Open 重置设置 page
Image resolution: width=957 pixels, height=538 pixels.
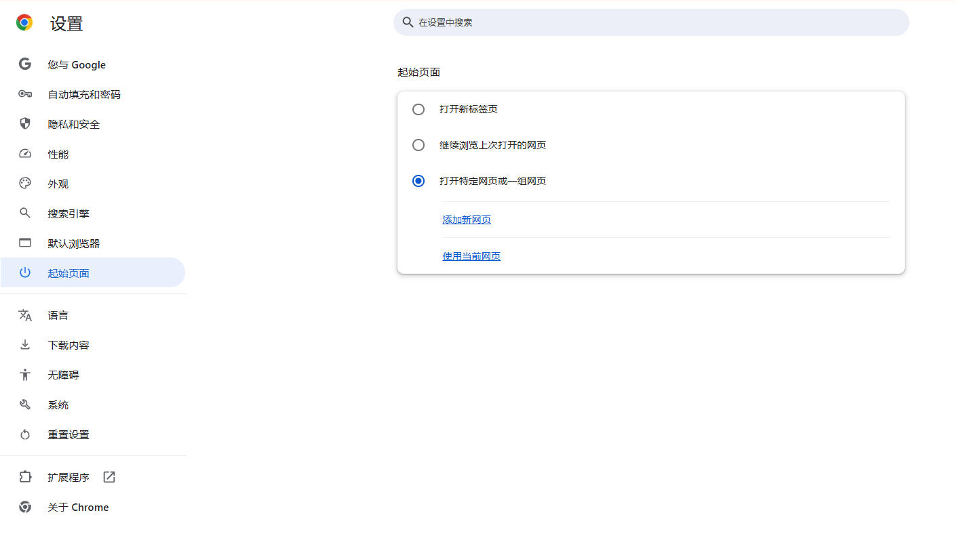point(93,434)
